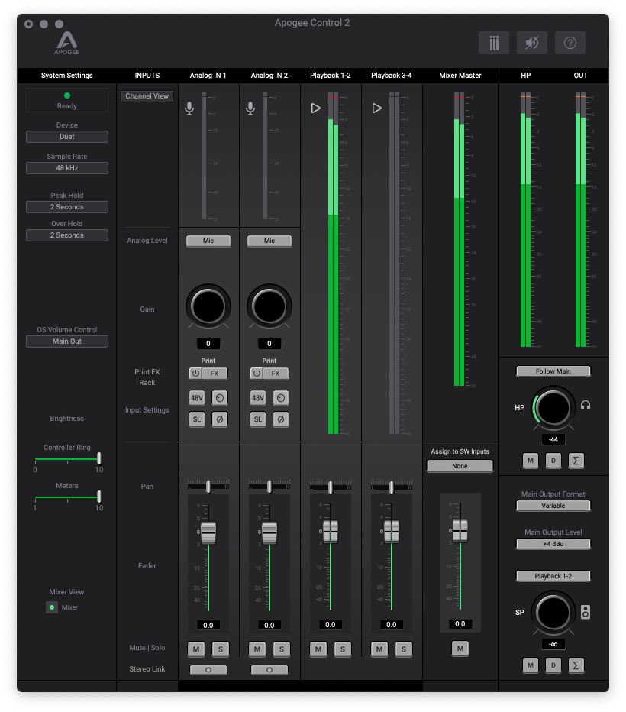Screen dimensions: 626x712
Task: Enable Soft Limit SL on Analog IN 2
Action: (258, 419)
